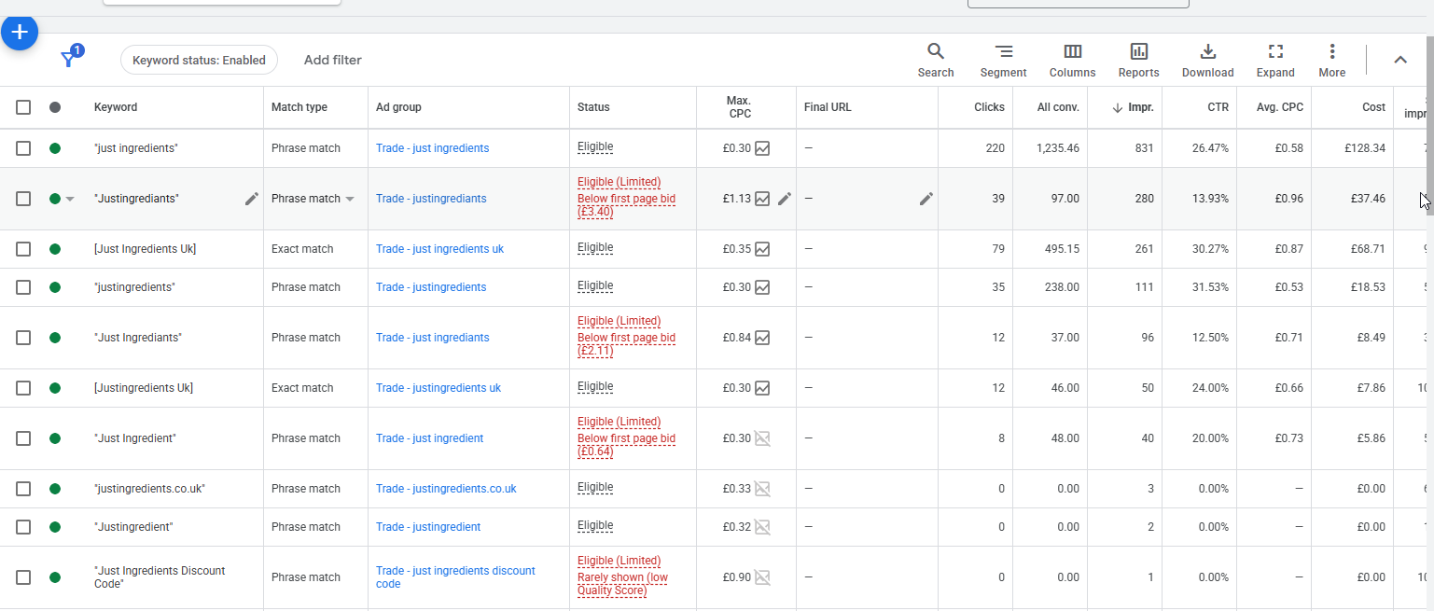Open the Columns modifier
Viewport: 1434px width, 611px height.
tap(1072, 61)
